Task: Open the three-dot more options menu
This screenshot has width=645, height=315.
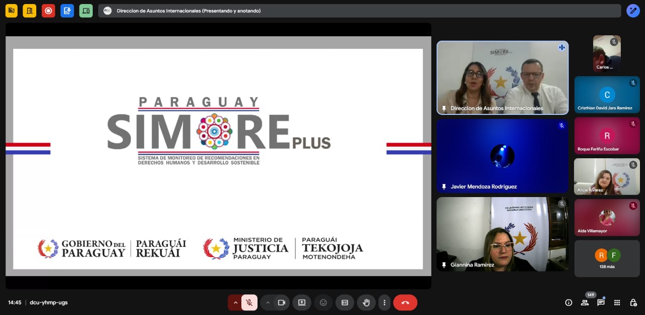Action: click(384, 302)
